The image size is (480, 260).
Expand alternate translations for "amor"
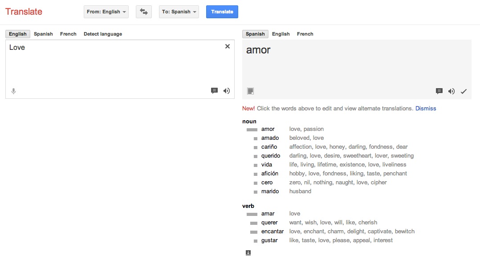pos(257,50)
